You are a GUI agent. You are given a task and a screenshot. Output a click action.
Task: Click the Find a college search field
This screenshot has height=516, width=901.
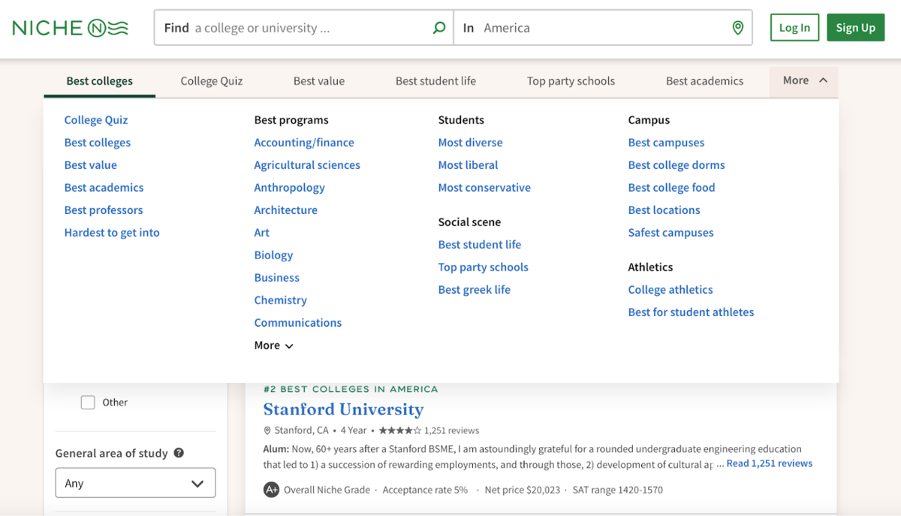pyautogui.click(x=300, y=27)
